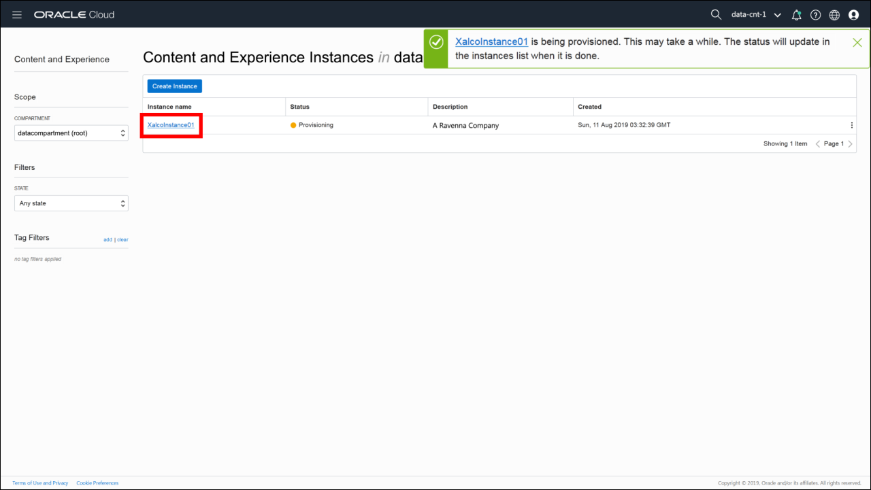
Task: Go to the previous page arrow
Action: click(x=817, y=144)
